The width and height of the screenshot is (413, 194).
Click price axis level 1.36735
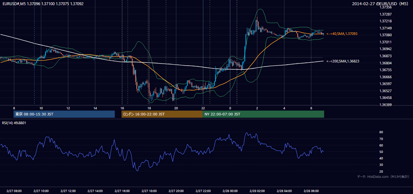click(386, 70)
